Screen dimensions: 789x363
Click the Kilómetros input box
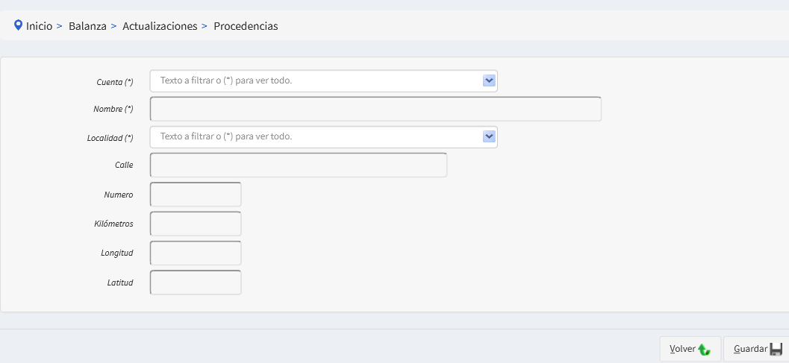(196, 224)
